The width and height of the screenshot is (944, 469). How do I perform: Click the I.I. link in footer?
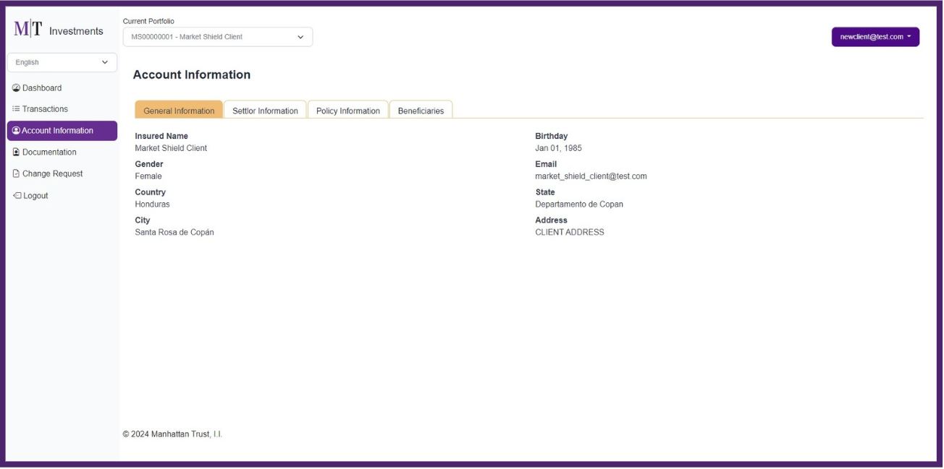[x=217, y=434]
